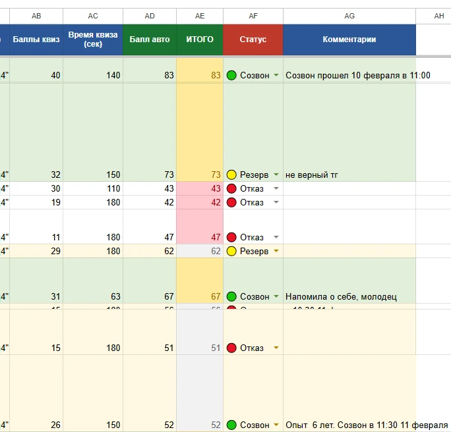
Task: Click red status dot in the 42 row
Action: coord(231,202)
